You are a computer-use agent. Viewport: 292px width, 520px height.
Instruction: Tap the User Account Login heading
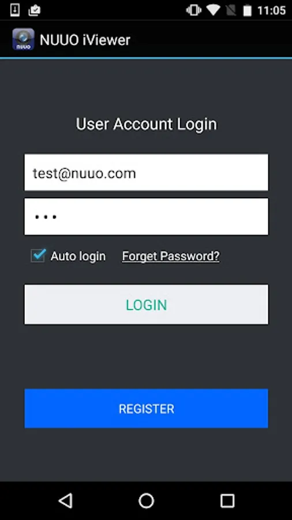pos(147,124)
